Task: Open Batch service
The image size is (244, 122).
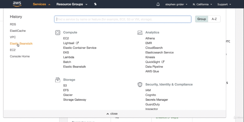Action: point(67,62)
